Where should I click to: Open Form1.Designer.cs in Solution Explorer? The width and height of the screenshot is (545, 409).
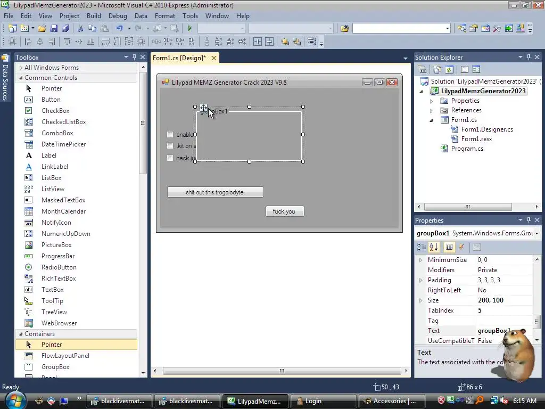tap(487, 129)
